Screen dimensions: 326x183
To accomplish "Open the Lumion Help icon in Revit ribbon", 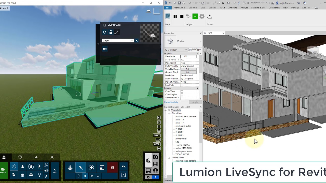I will click(168, 17).
